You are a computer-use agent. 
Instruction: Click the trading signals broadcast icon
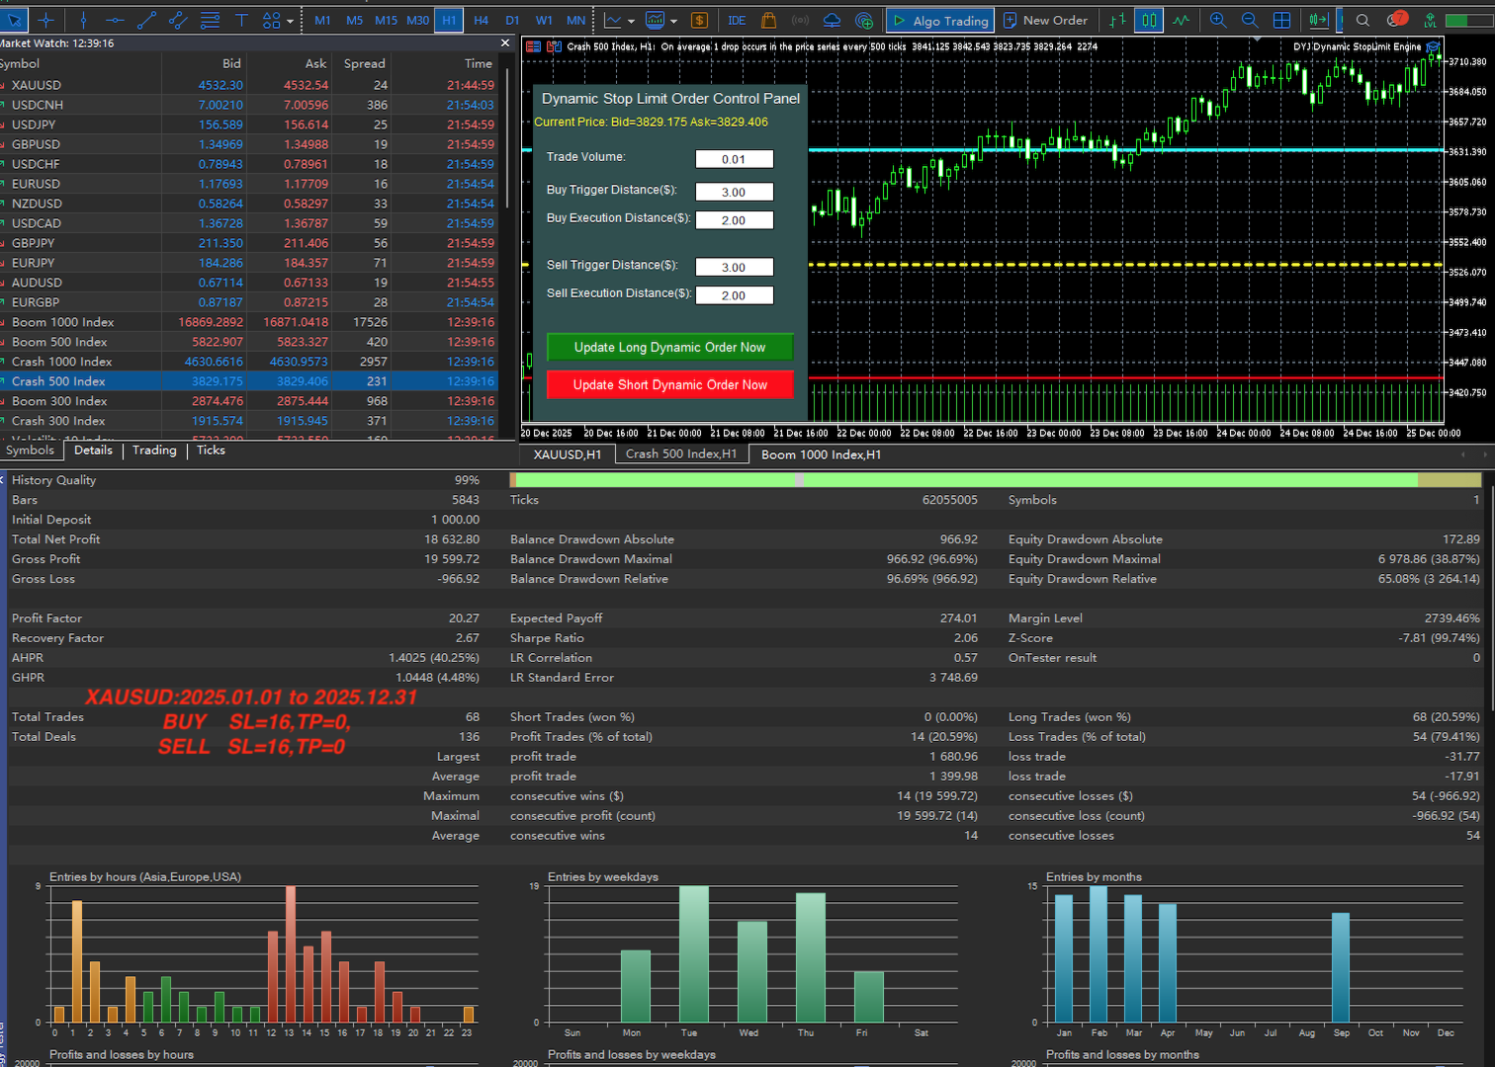coord(800,20)
